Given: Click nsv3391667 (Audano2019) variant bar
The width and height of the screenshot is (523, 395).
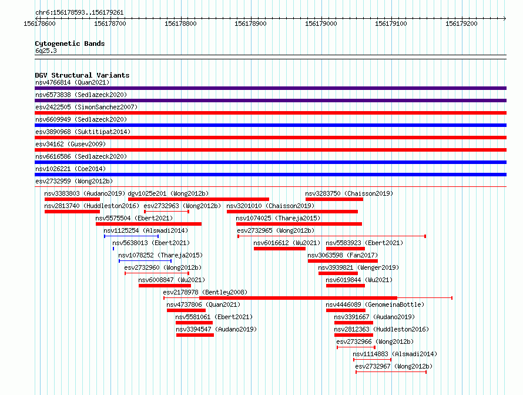Looking at the screenshot, I should [354, 323].
